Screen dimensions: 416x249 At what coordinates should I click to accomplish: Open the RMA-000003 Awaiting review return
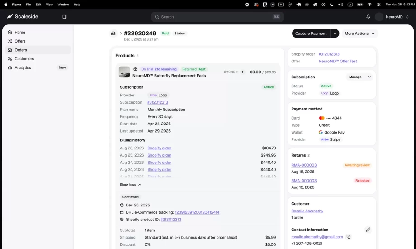[x=304, y=165]
